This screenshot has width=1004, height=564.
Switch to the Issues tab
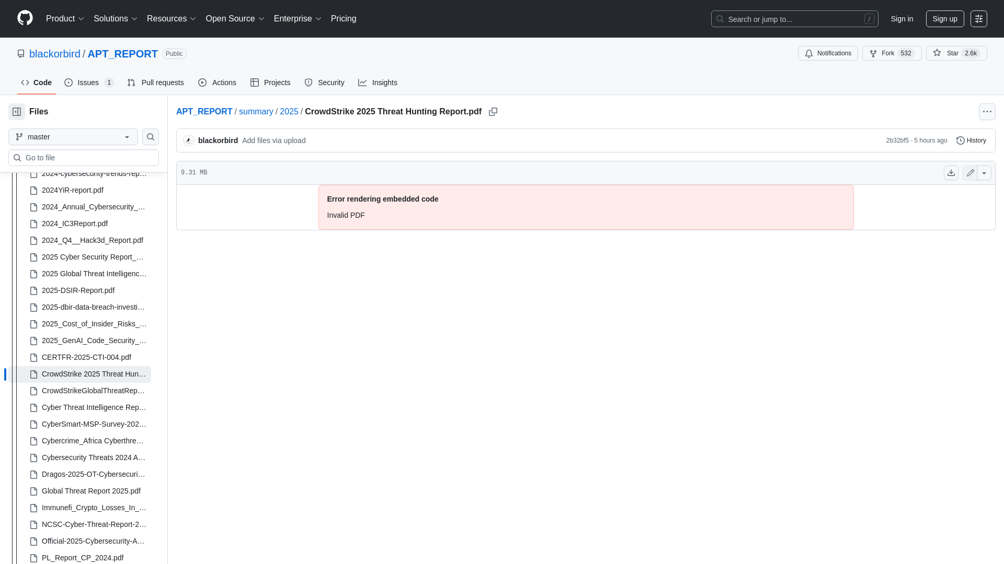click(x=89, y=83)
